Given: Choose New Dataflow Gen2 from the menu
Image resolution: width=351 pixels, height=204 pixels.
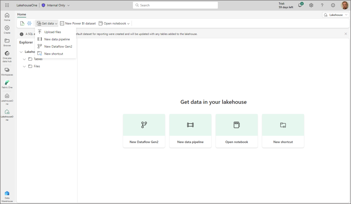Looking at the screenshot, I should click(56, 46).
